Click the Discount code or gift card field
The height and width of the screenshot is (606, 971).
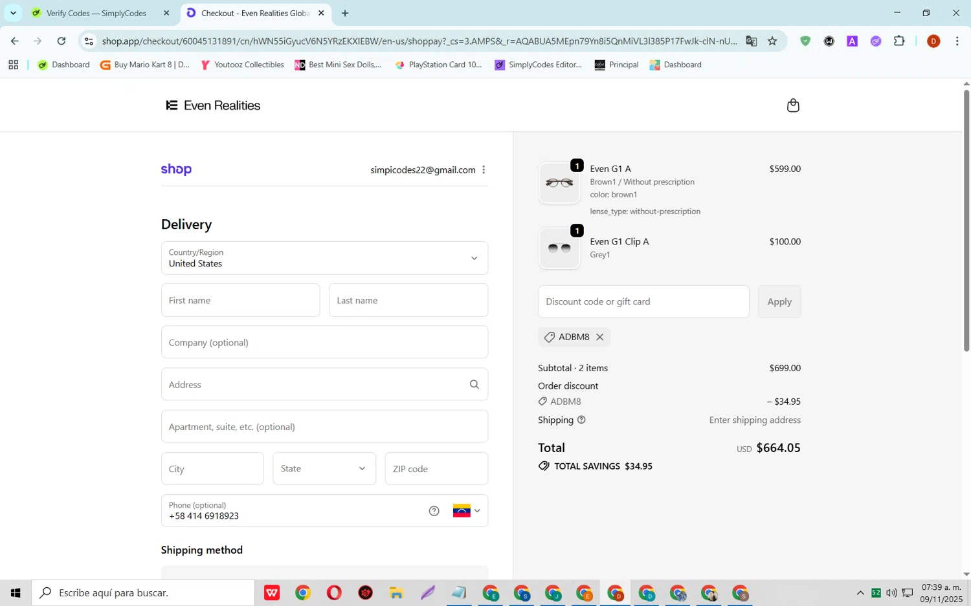[x=643, y=301]
